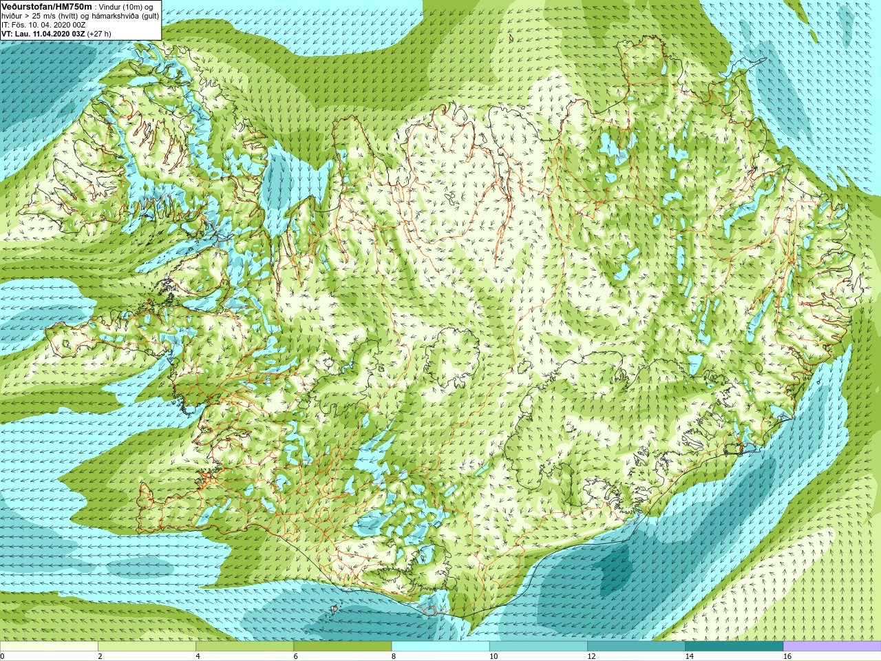Click the legend scale label "8"

pyautogui.click(x=394, y=657)
